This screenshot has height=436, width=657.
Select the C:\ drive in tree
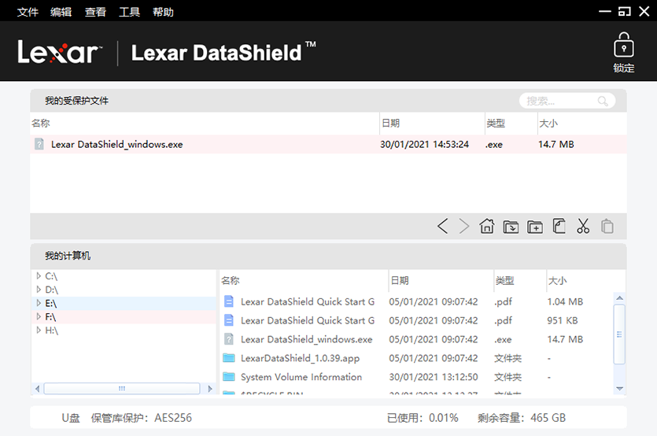point(51,276)
